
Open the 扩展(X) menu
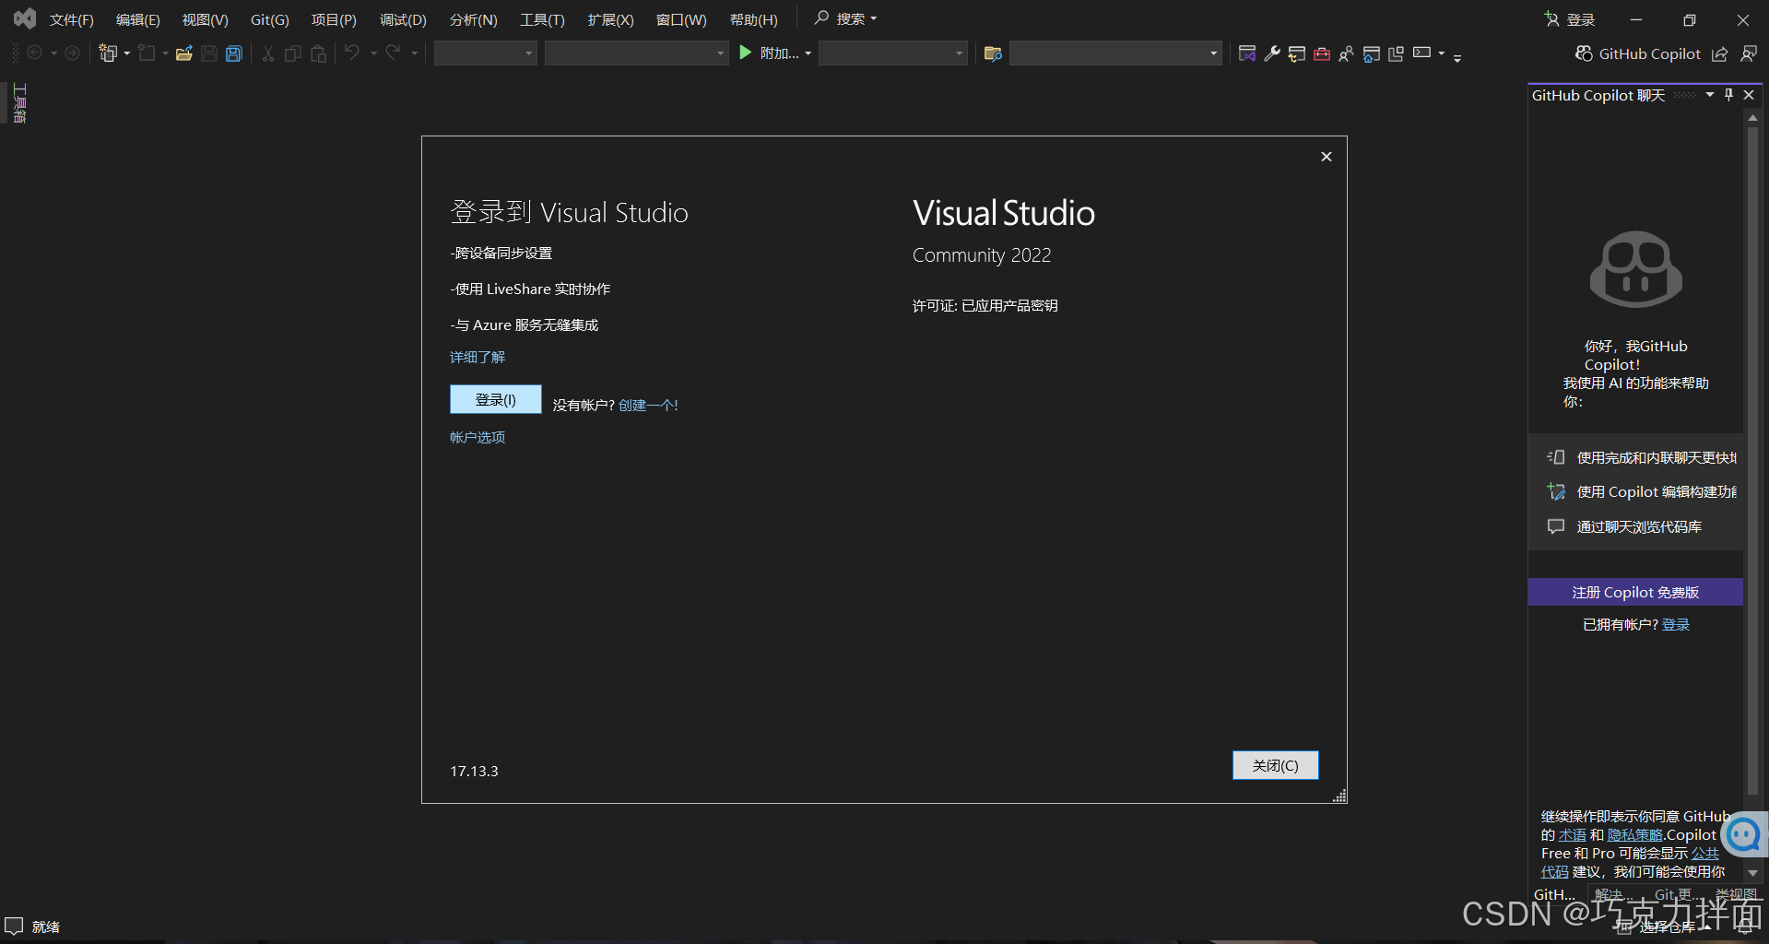coord(611,19)
